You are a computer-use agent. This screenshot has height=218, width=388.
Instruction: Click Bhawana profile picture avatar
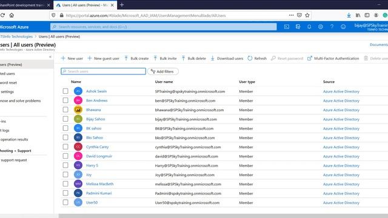tap(78, 110)
